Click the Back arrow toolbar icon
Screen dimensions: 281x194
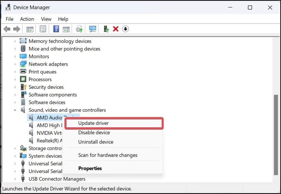tap(7, 29)
